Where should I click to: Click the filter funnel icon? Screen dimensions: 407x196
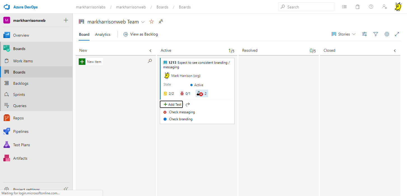coord(376,34)
